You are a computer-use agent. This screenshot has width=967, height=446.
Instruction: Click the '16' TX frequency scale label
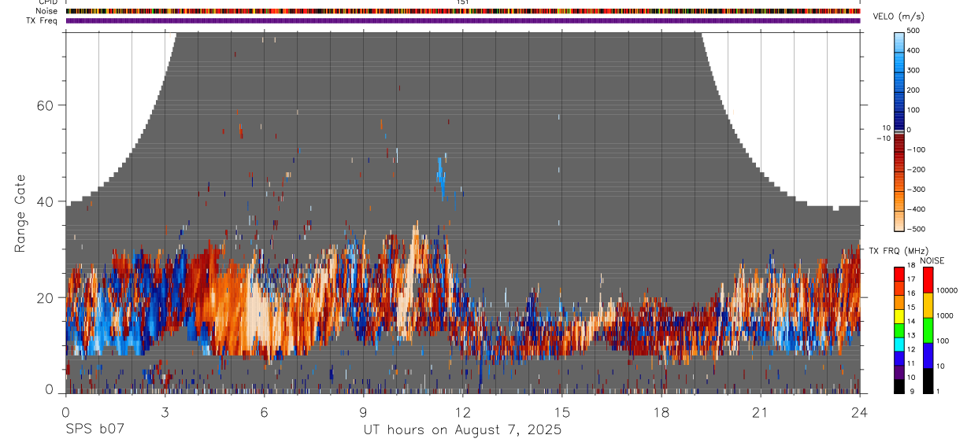pyautogui.click(x=912, y=293)
